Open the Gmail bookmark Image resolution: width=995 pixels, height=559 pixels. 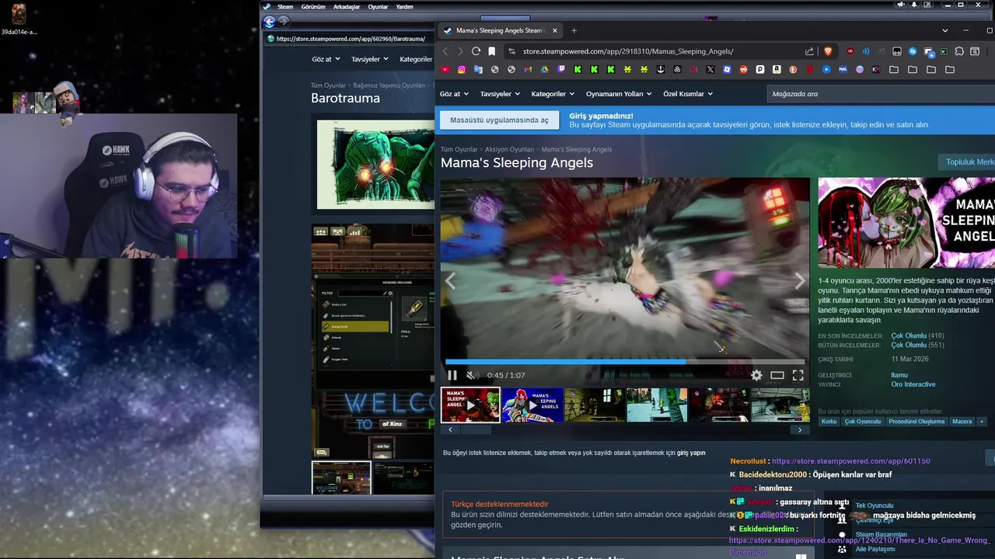[528, 70]
